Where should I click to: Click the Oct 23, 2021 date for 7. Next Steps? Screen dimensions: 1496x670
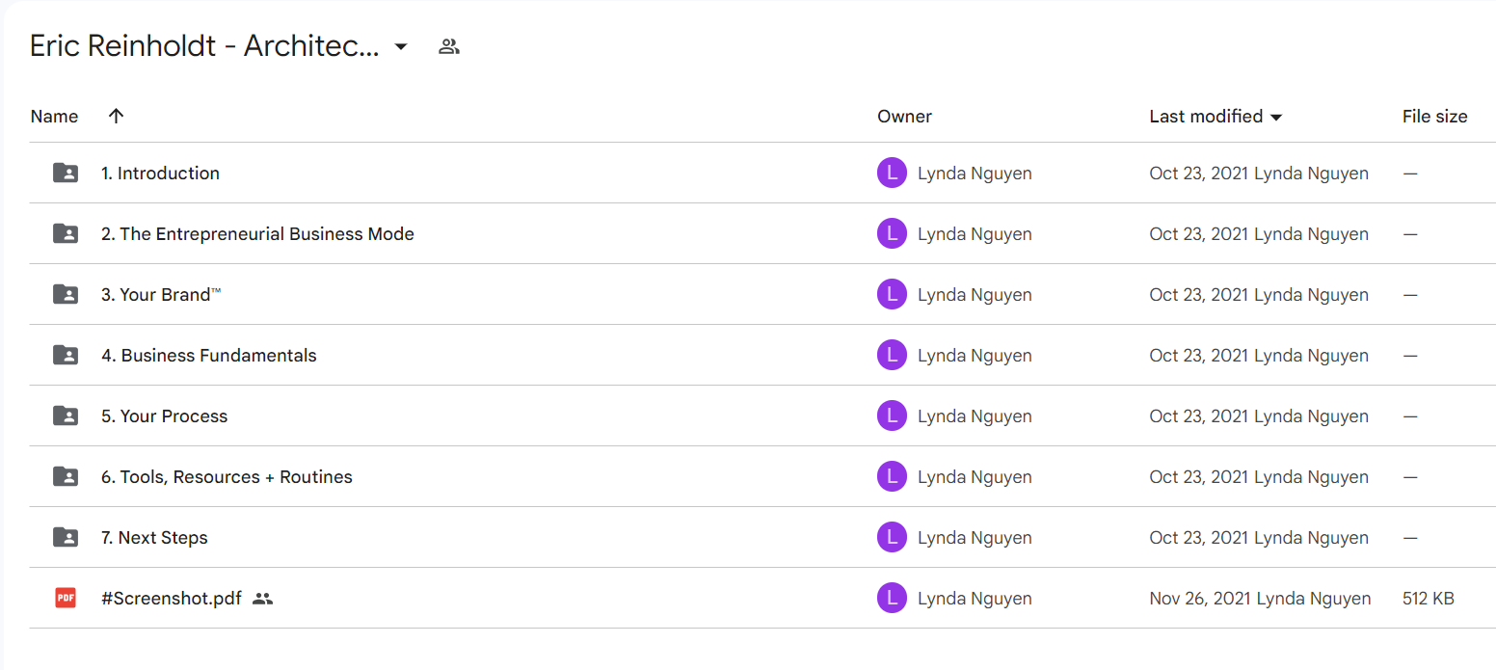[1199, 538]
